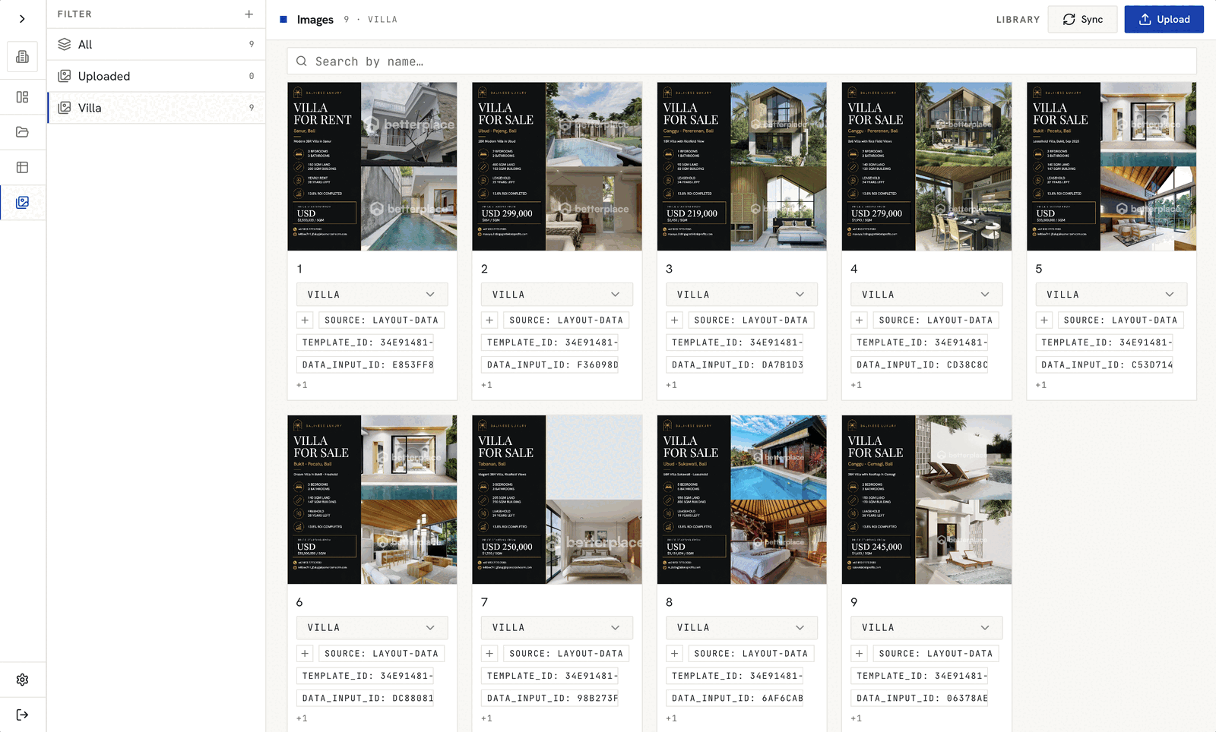Show more tags (+1) for image 1
Screen dimensions: 1216x732
pyautogui.click(x=302, y=385)
